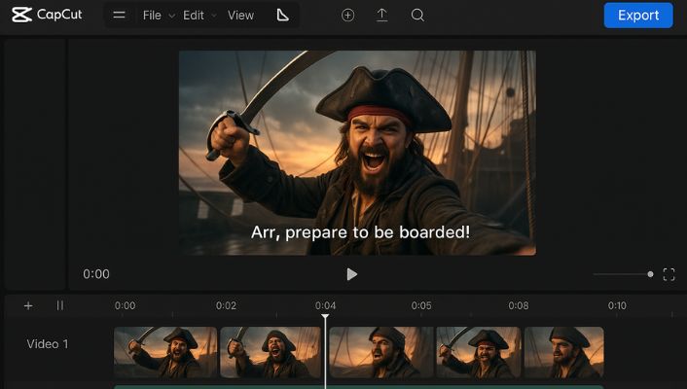This screenshot has height=389, width=687.
Task: Open the hamburger menu icon
Action: pyautogui.click(x=119, y=15)
